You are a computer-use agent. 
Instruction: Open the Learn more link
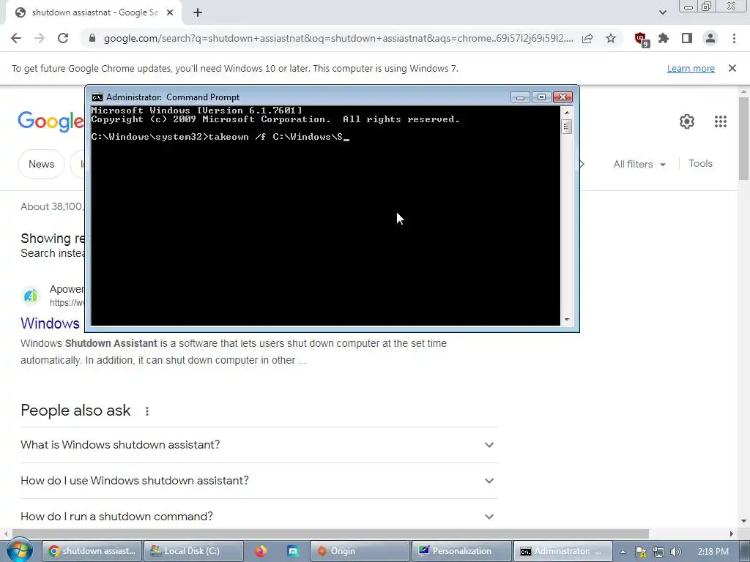click(691, 68)
